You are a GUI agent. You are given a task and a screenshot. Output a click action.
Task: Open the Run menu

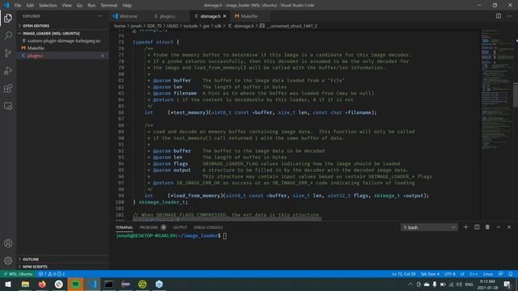[91, 6]
